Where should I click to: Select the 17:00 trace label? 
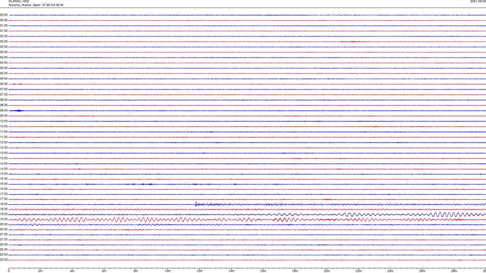(4, 194)
